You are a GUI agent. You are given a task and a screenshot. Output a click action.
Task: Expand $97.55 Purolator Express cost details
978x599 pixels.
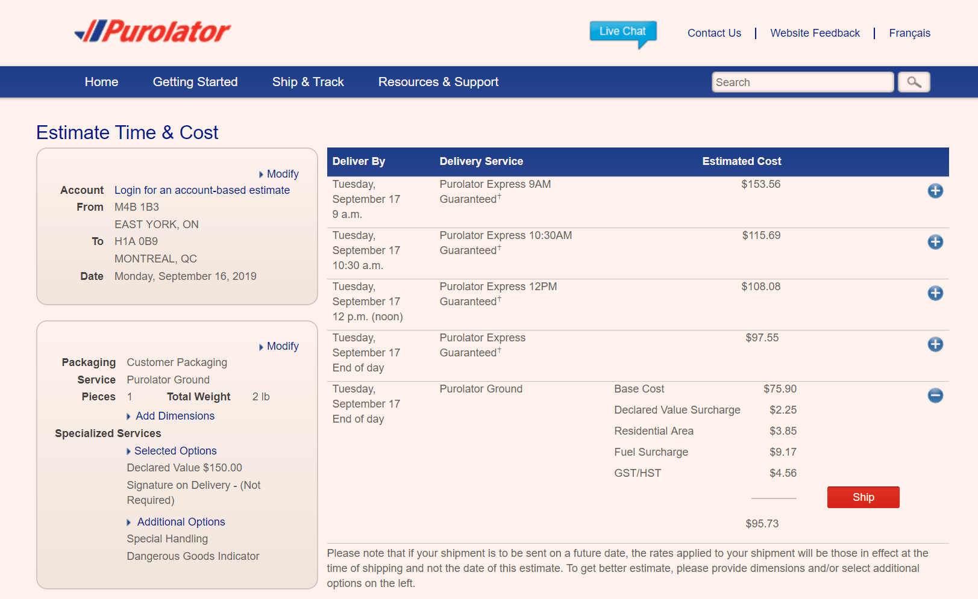coord(935,344)
